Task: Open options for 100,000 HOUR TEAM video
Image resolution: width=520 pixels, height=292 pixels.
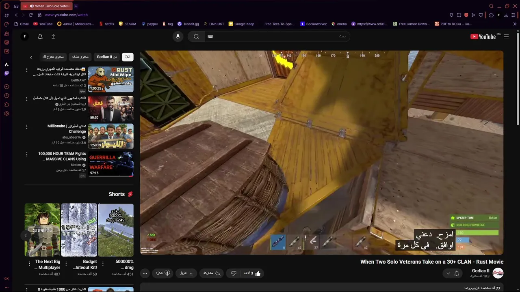Action: click(x=27, y=155)
